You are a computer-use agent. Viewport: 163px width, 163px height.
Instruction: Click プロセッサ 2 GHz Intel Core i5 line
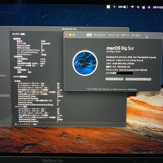coord(125,60)
